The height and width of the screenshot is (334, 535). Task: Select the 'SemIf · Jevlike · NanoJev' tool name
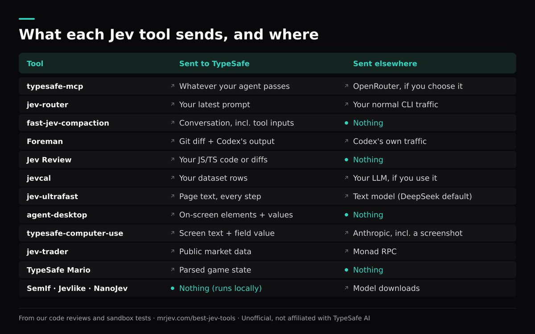77,288
